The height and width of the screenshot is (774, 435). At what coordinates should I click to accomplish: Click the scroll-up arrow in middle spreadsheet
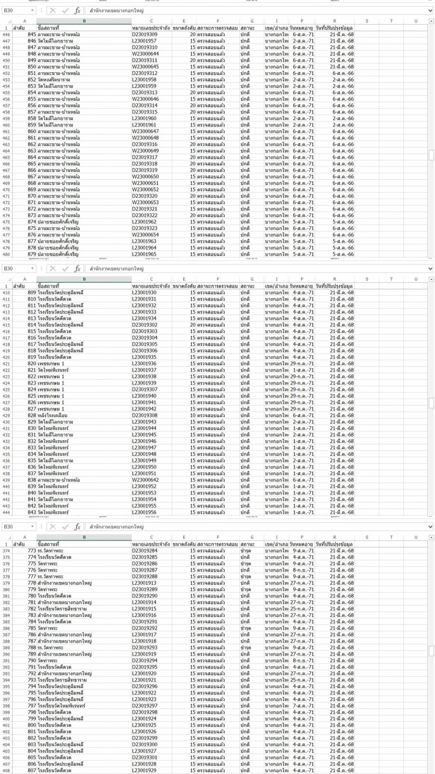[x=431, y=279]
